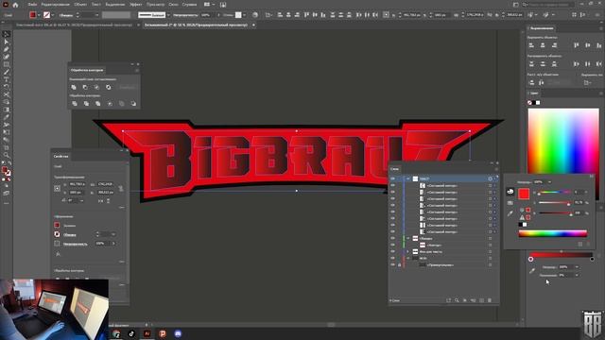Viewport: 605px width, 340px height.
Task: Click eyedropper icon in color picker popup
Action: [510, 213]
